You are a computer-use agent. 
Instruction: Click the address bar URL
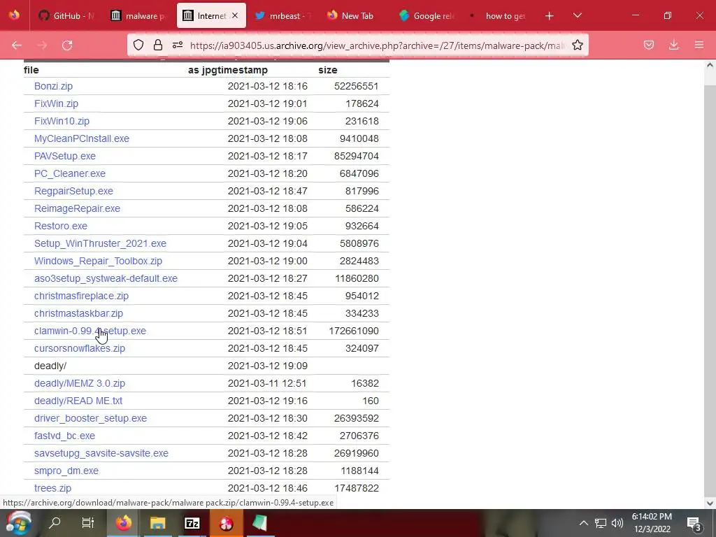coord(377,45)
